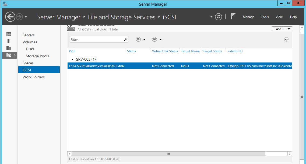Click the horizontal scrollbar right arrow
Viewport: 306px width, 164px height.
click(x=290, y=154)
